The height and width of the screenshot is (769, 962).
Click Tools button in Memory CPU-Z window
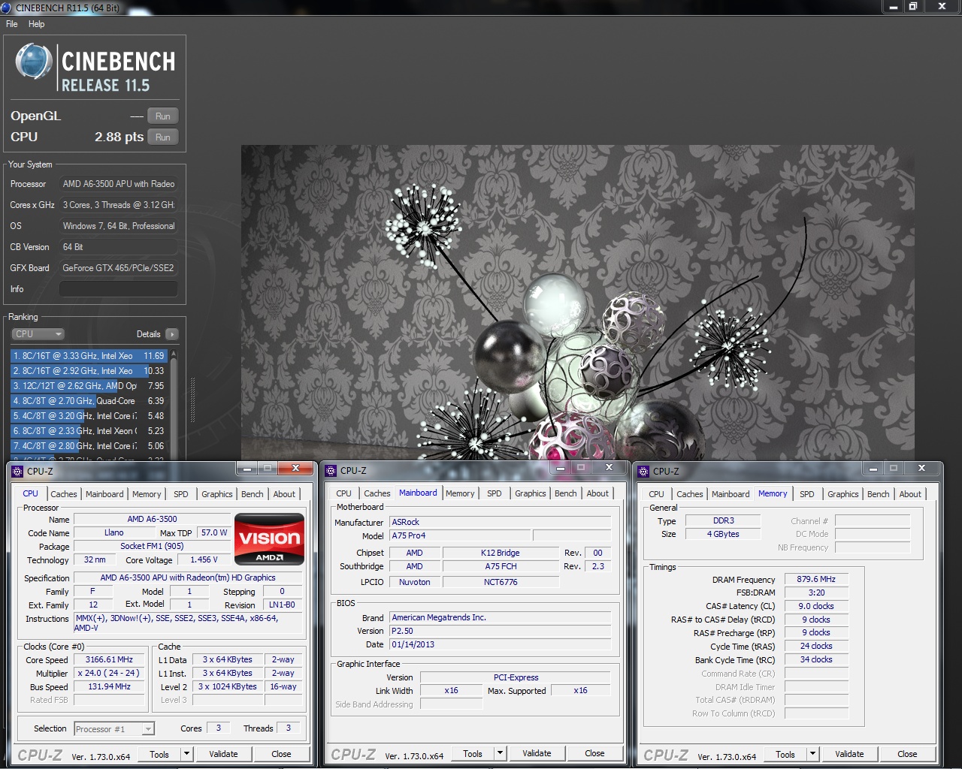click(785, 754)
